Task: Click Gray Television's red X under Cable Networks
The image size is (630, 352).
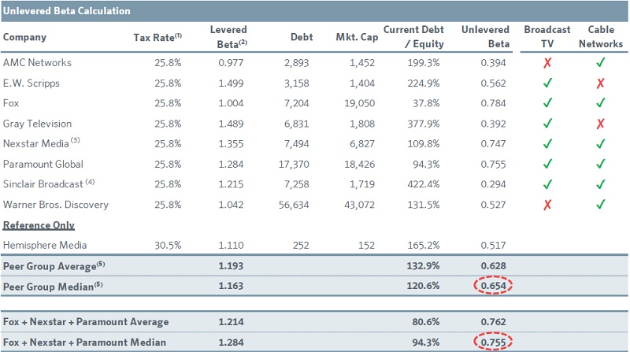Action: pos(602,123)
